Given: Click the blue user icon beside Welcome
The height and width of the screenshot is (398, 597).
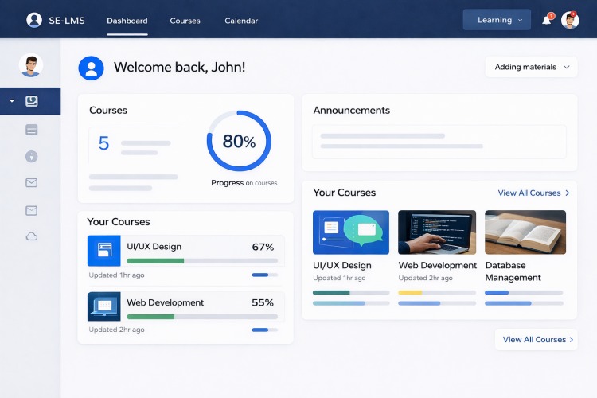Looking at the screenshot, I should tap(91, 68).
